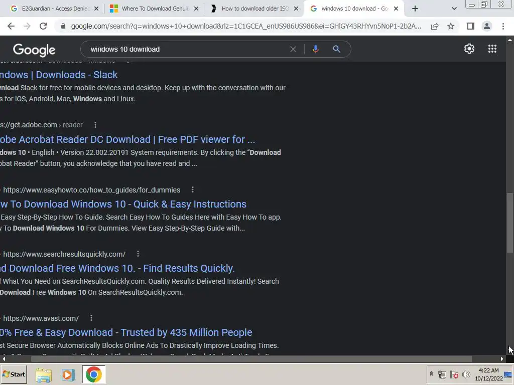Switch to Where To Download Genuine tab
The width and height of the screenshot is (514, 385).
tap(154, 9)
